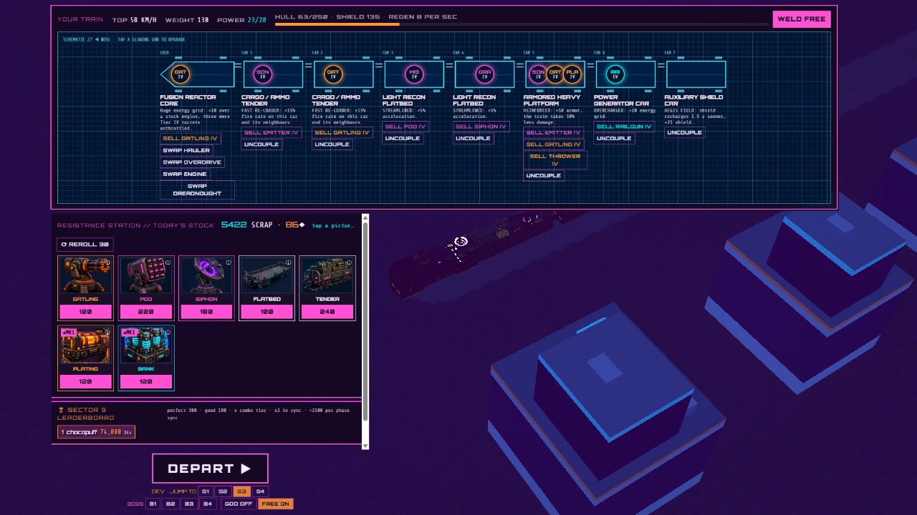Tap the SON IV gun on Car 5
Screen dimensions: 917x515
538,74
